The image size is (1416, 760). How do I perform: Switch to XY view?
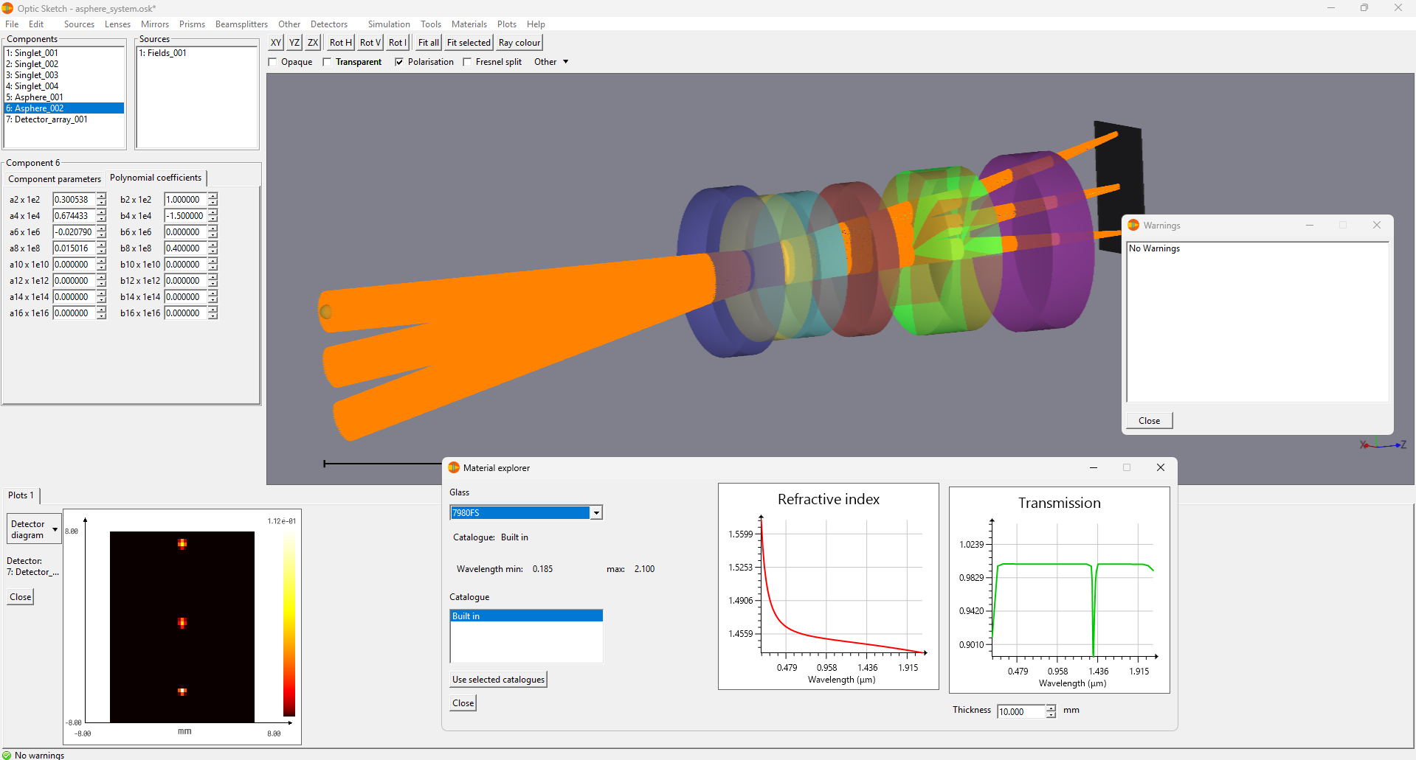tap(275, 43)
